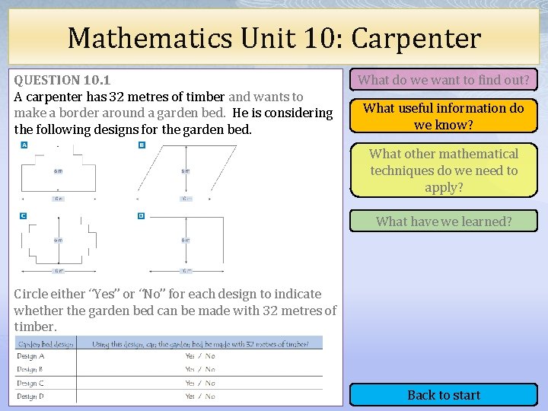Click the 'Design C' table row label
548x411 pixels.
(x=30, y=383)
